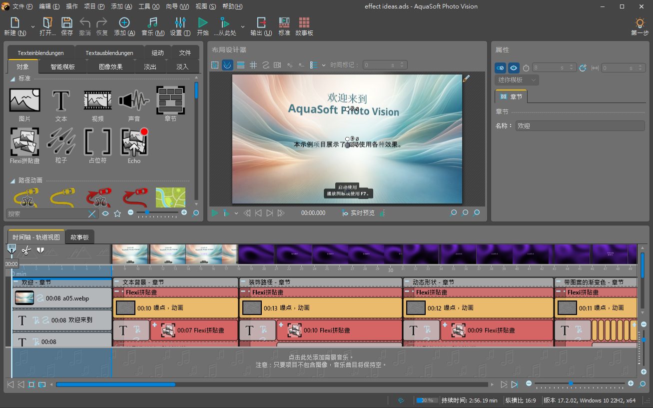
Task: Click the 输出 (Output) toolbar icon
Action: point(261,22)
